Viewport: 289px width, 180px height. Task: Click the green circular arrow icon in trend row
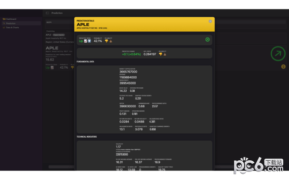pos(207,39)
